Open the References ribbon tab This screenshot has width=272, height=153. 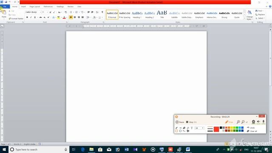click(48, 7)
